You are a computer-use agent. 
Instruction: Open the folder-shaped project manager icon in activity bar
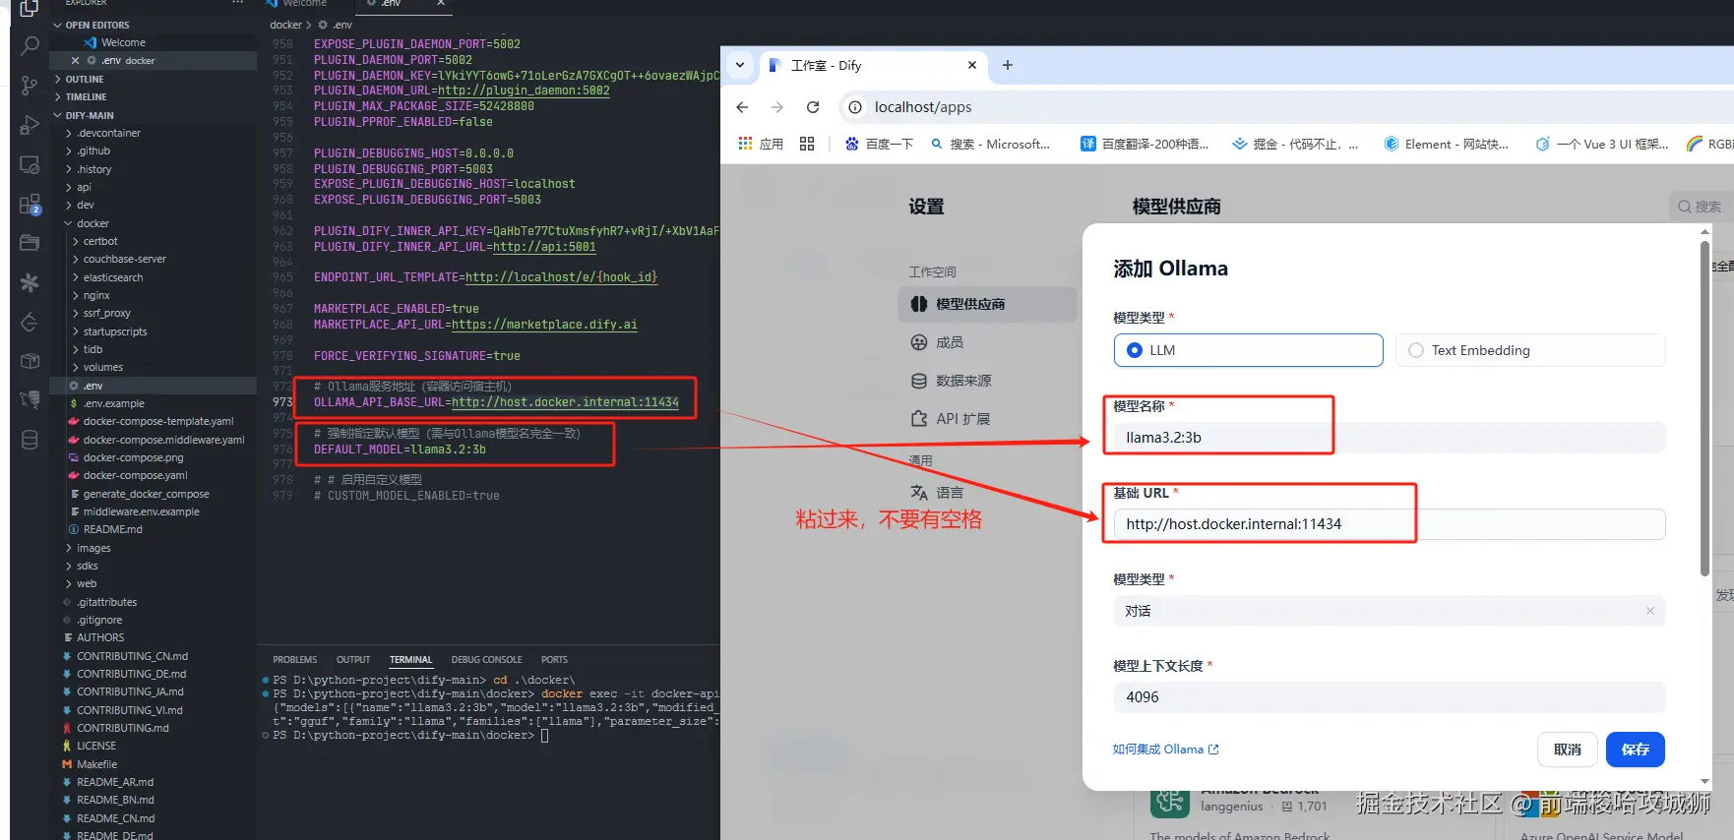(30, 242)
